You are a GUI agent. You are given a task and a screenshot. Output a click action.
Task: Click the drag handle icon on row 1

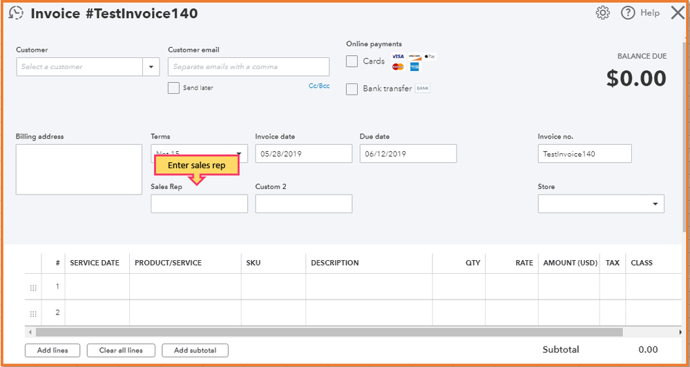[33, 288]
